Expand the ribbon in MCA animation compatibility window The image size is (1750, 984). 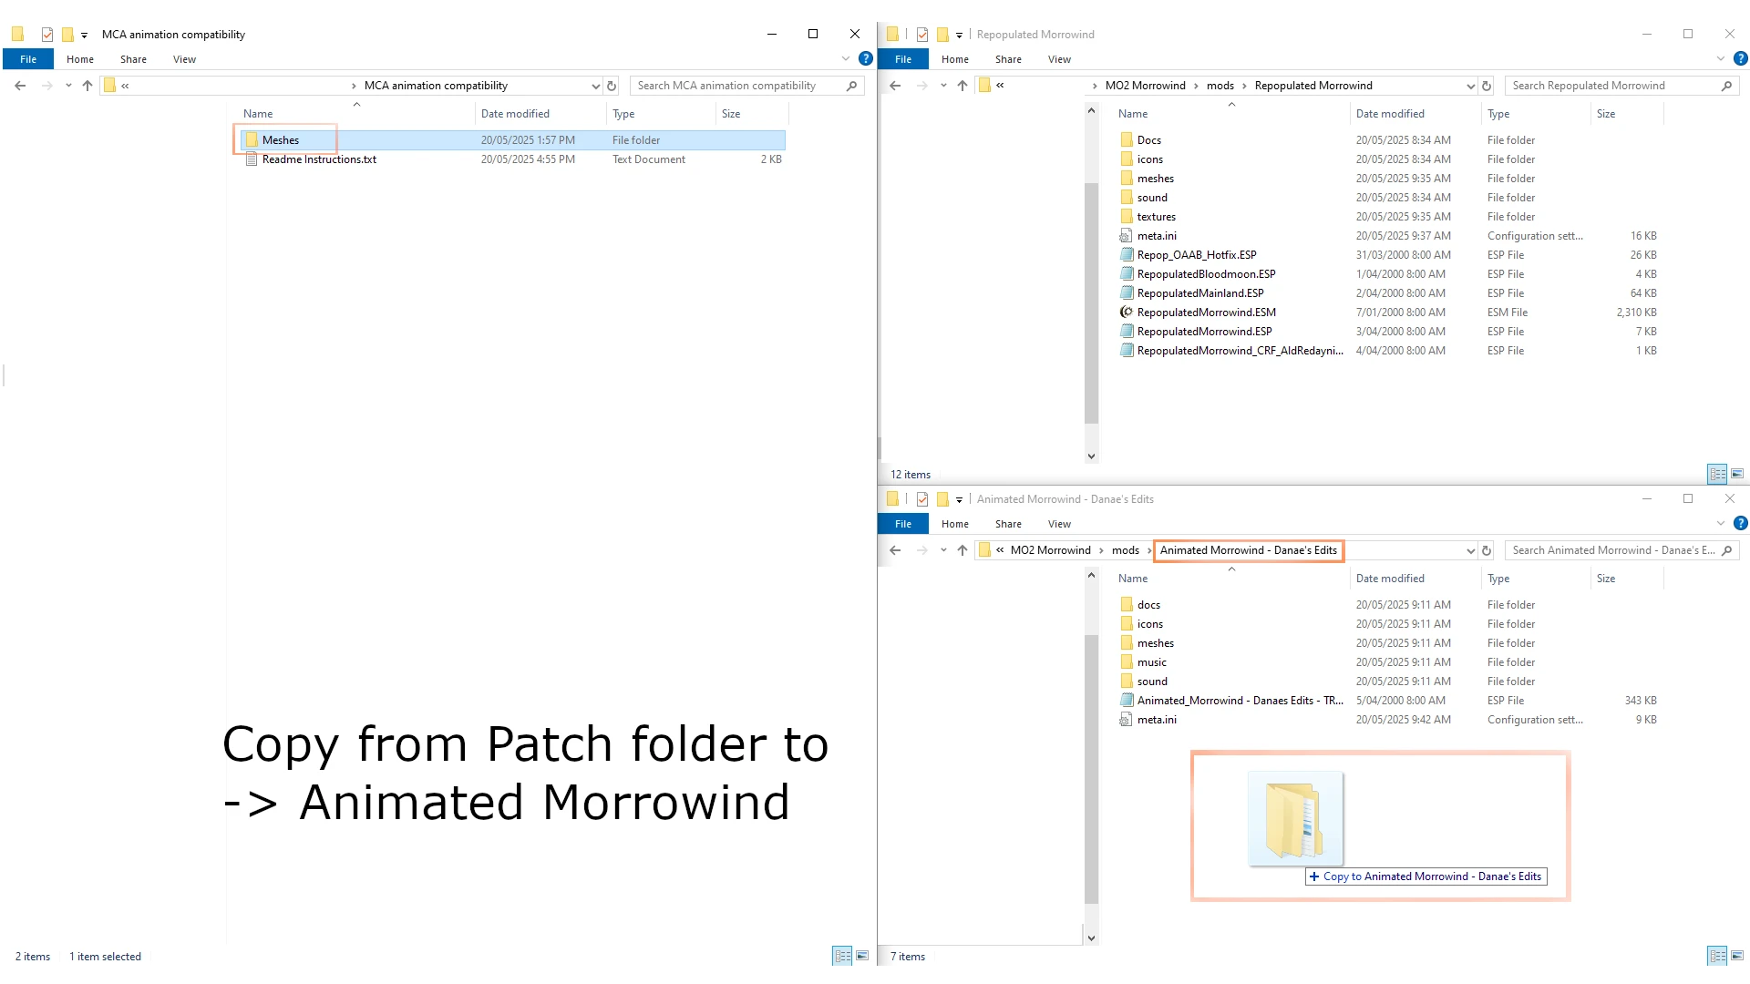[846, 58]
